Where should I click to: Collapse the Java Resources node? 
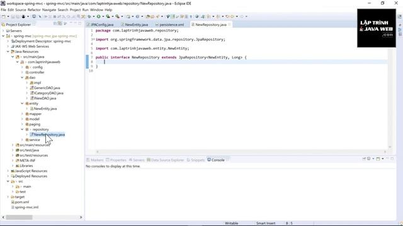(8, 51)
